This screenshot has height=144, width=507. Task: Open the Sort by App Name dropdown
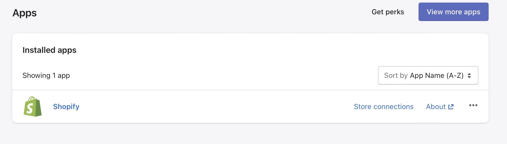click(x=428, y=76)
